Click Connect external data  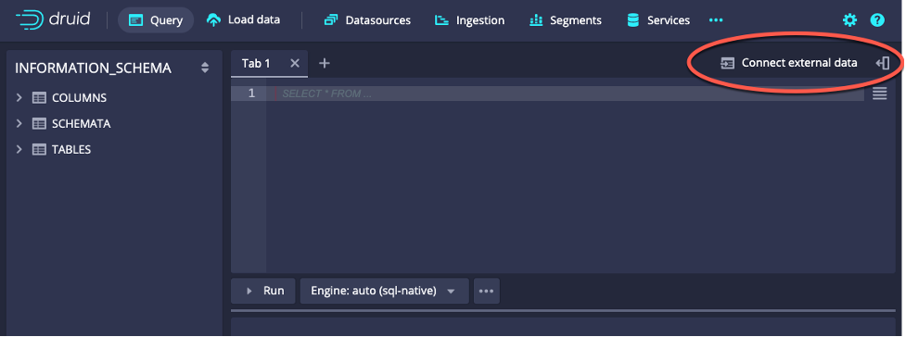789,63
